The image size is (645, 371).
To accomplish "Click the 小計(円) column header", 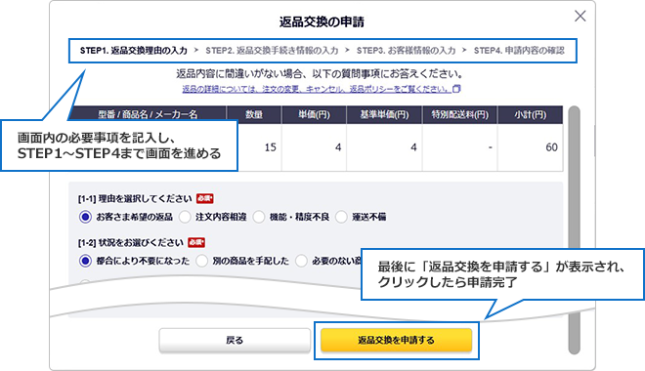I will pyautogui.click(x=531, y=114).
